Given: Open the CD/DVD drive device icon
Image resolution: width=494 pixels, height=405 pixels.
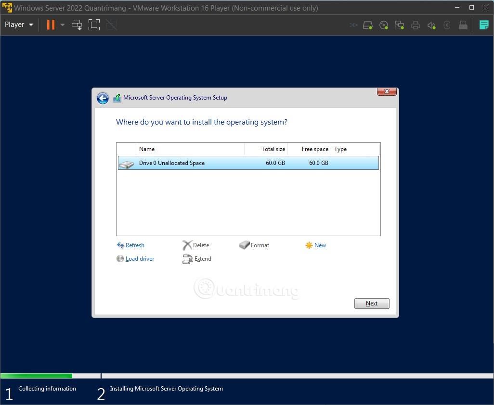Looking at the screenshot, I should pos(384,25).
